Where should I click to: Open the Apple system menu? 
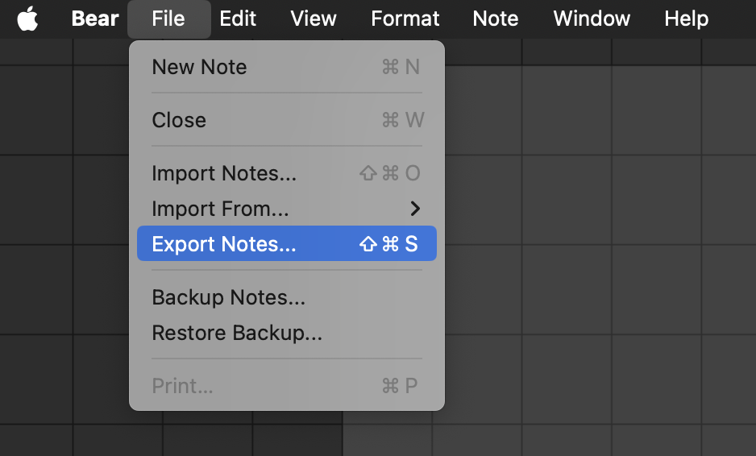tap(27, 19)
